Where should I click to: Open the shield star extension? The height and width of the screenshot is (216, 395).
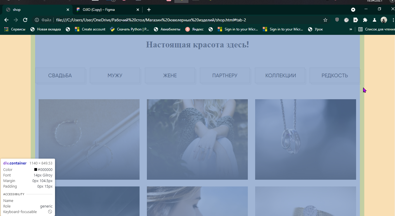coord(337,20)
